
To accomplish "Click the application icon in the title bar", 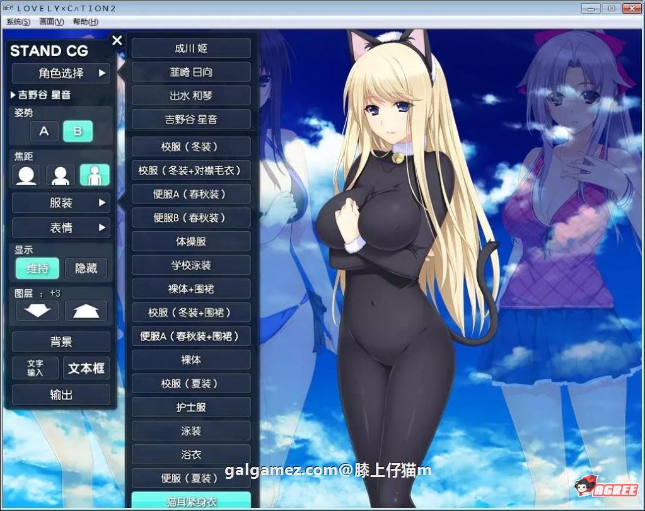I will click(7, 8).
